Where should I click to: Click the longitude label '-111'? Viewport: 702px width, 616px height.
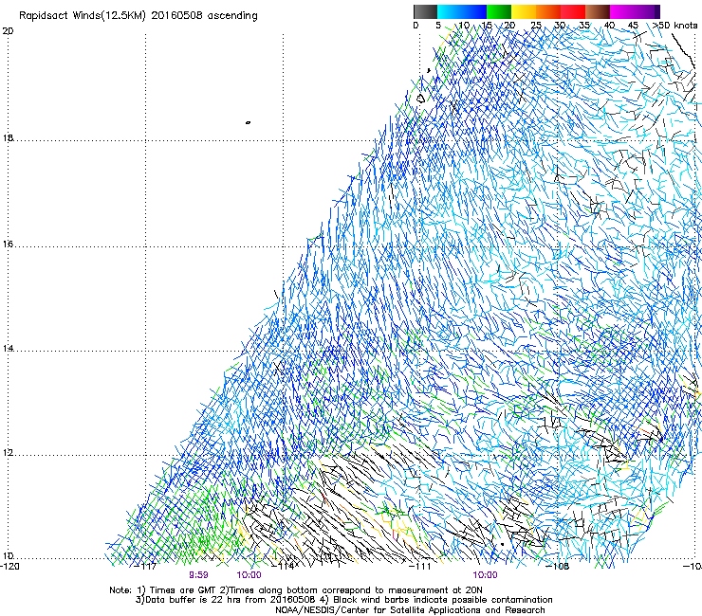(420, 567)
